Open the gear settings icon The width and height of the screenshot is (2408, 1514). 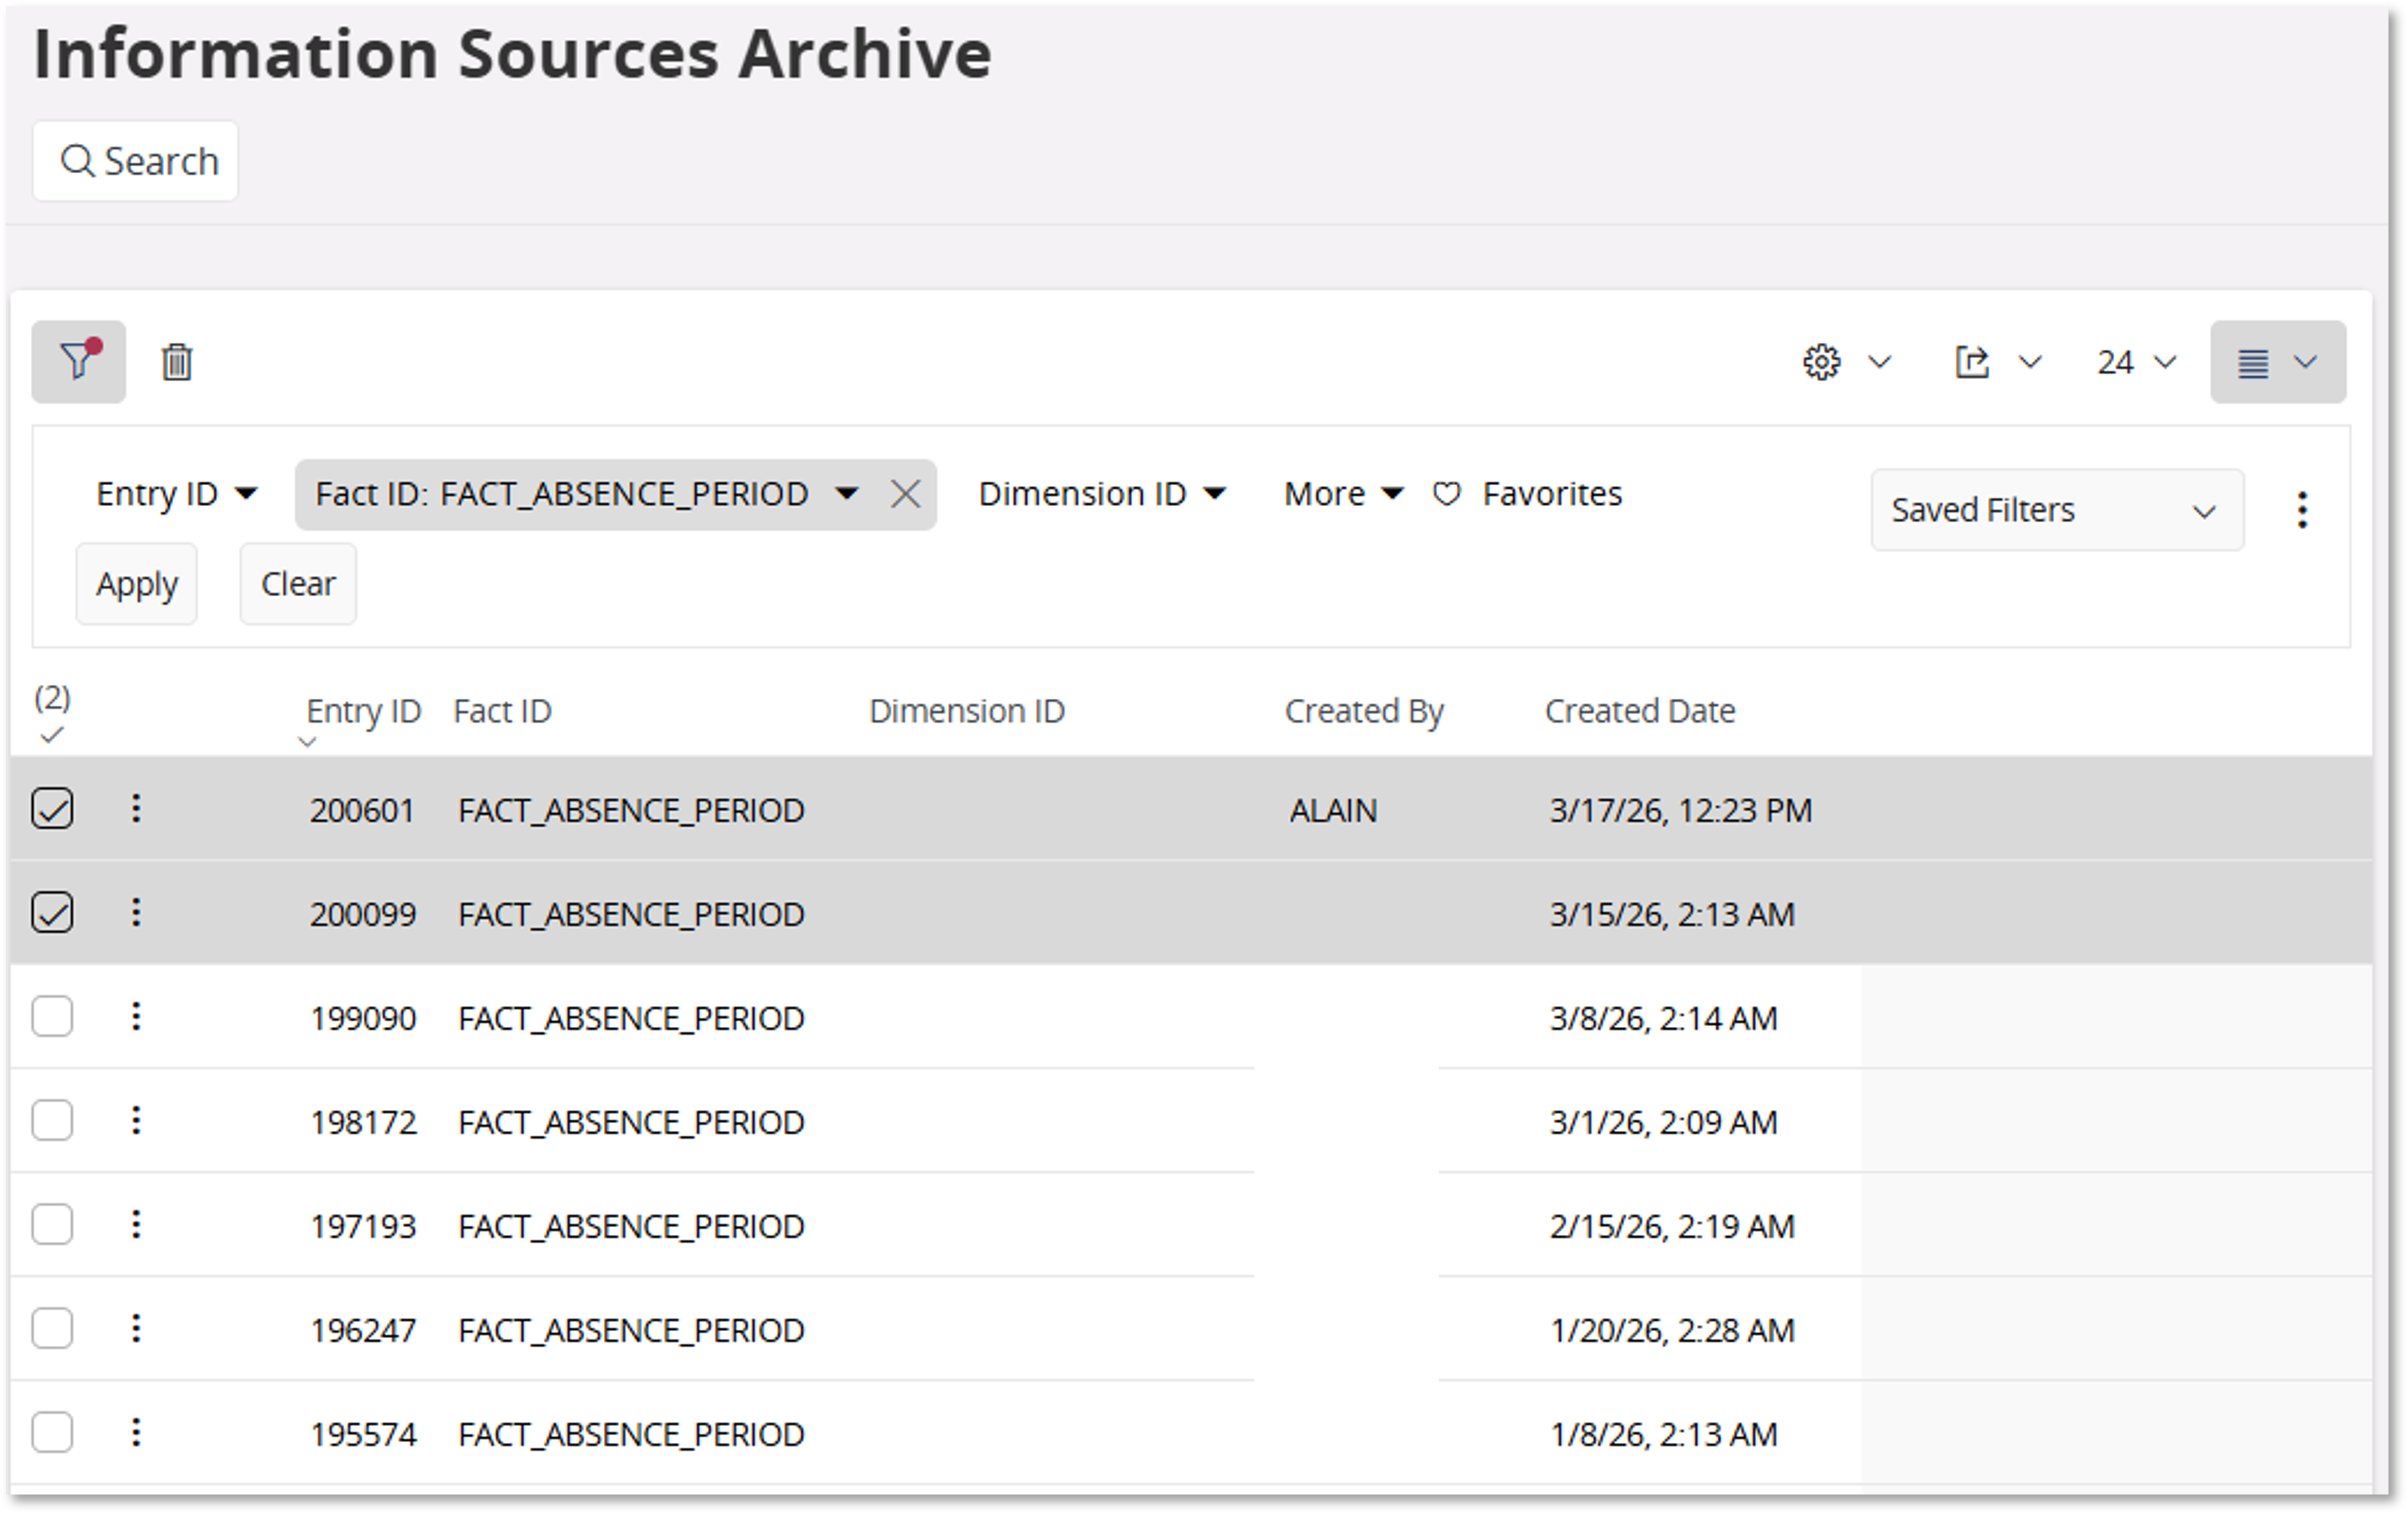coord(1822,362)
